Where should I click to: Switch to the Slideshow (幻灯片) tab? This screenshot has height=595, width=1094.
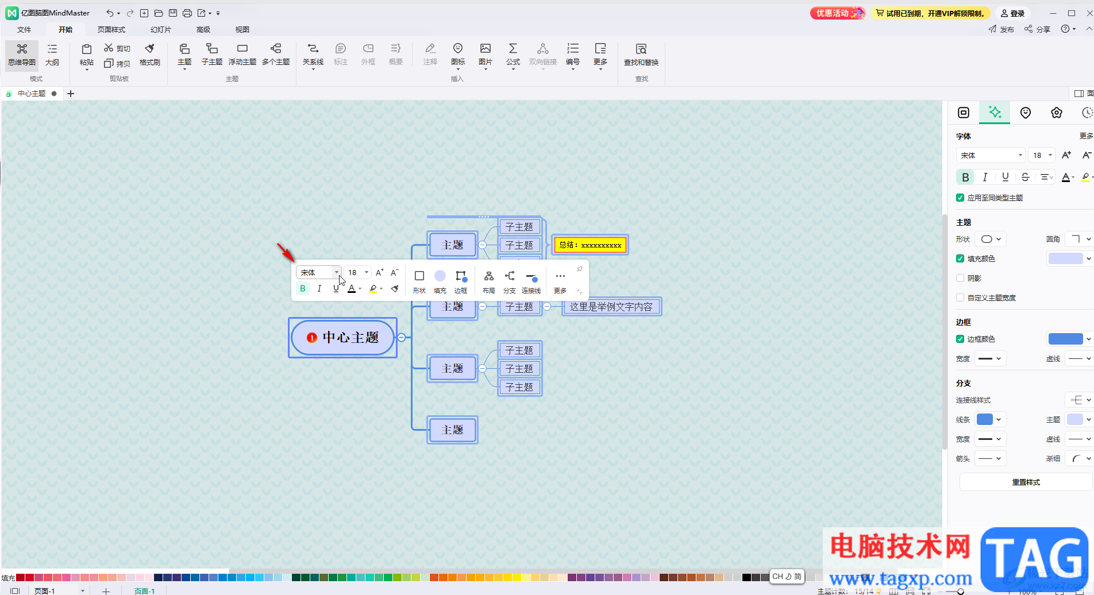pyautogui.click(x=160, y=29)
